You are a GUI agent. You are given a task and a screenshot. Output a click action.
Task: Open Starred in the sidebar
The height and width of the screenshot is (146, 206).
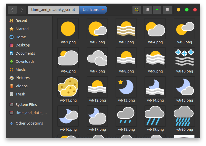(x=29, y=29)
